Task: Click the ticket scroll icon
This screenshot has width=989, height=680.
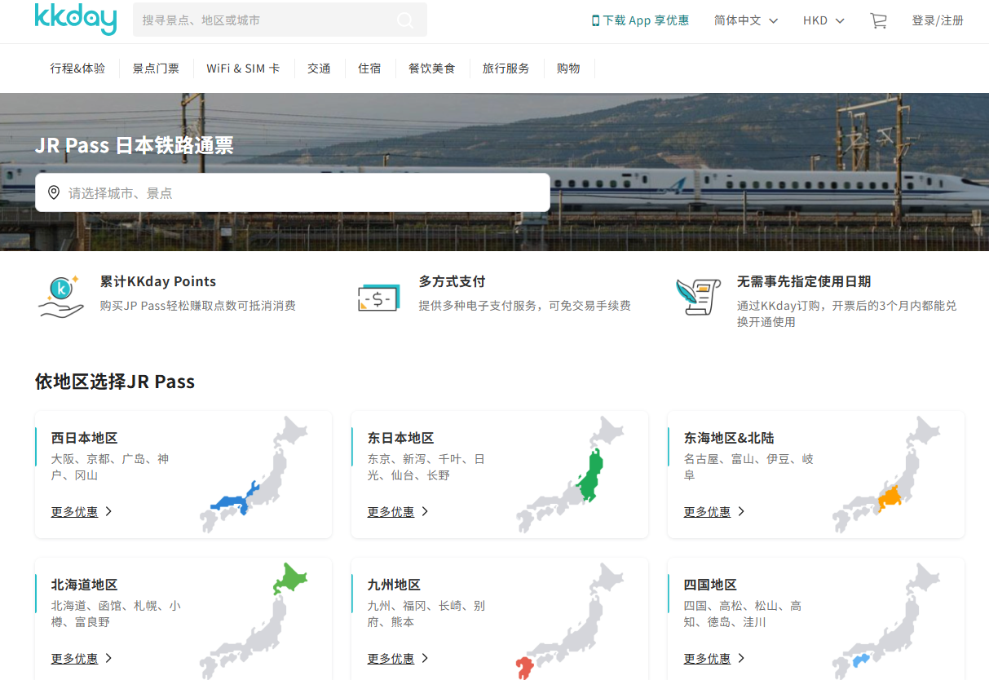Action: pyautogui.click(x=698, y=296)
